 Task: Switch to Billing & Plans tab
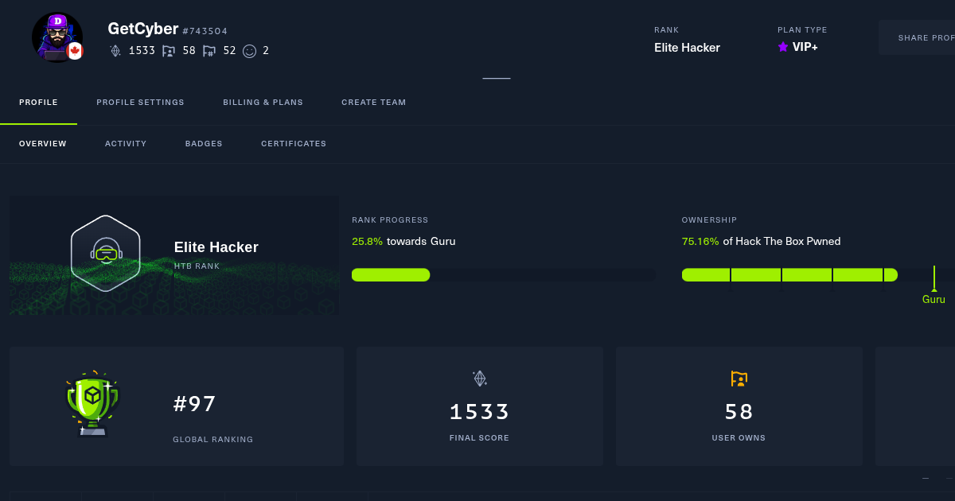point(263,103)
